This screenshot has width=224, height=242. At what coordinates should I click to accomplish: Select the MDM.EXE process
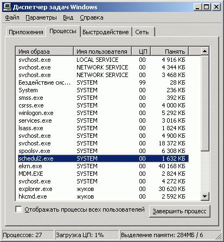click(x=103, y=174)
